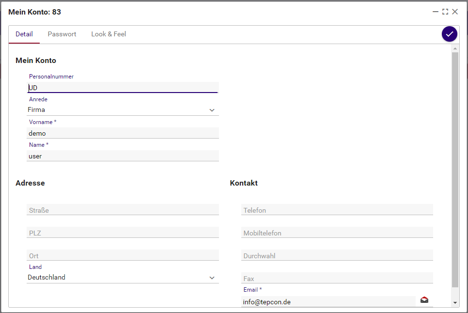The height and width of the screenshot is (313, 468).
Task: Expand the Land dropdown
Action: 123,278
